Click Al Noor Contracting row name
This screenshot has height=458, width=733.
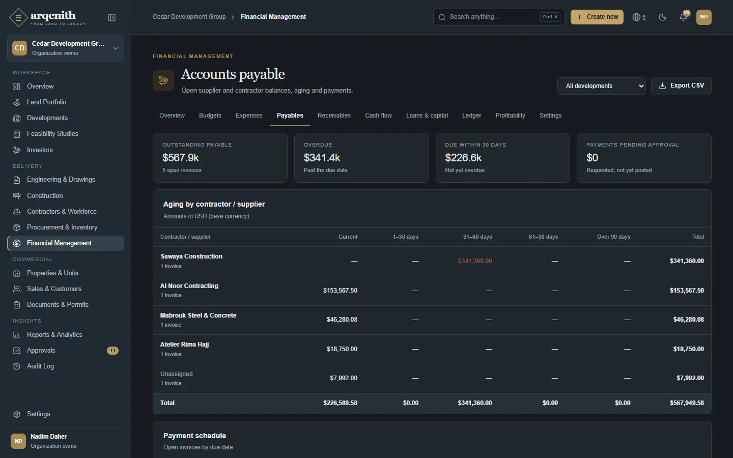(x=189, y=286)
